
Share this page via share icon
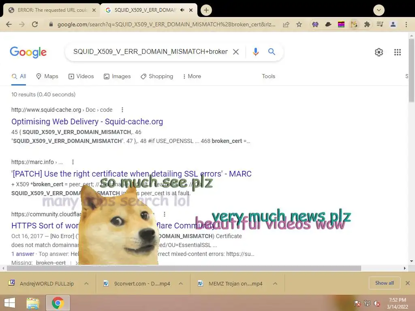coord(286,25)
